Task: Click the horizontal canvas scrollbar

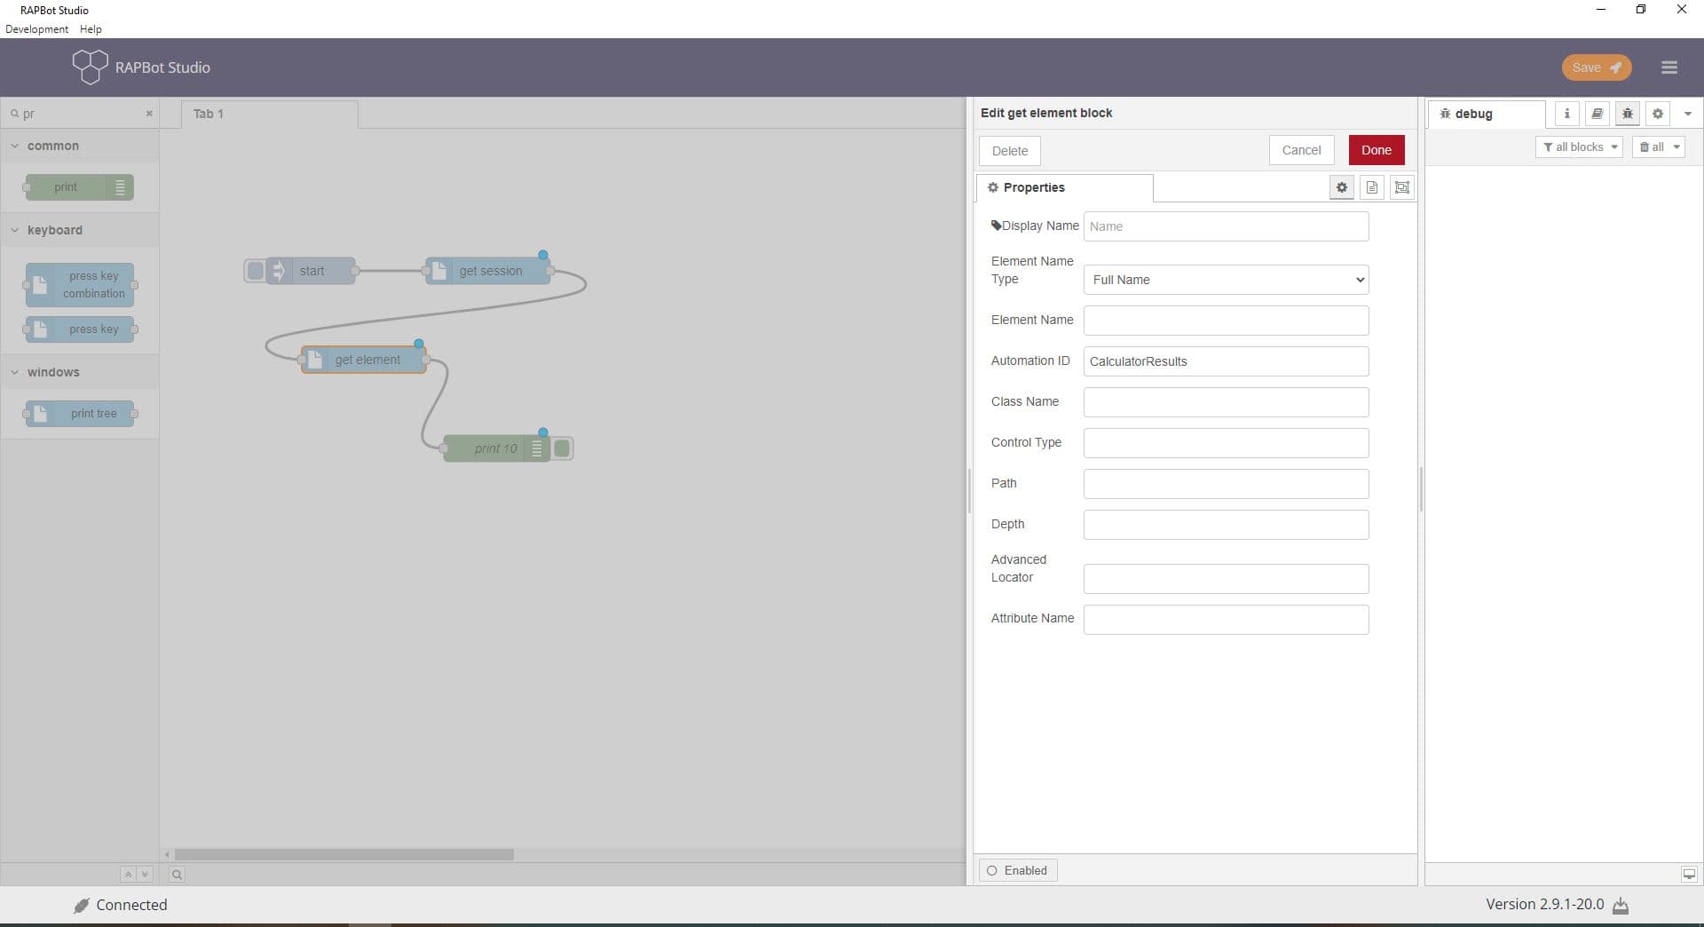Action: coord(344,854)
